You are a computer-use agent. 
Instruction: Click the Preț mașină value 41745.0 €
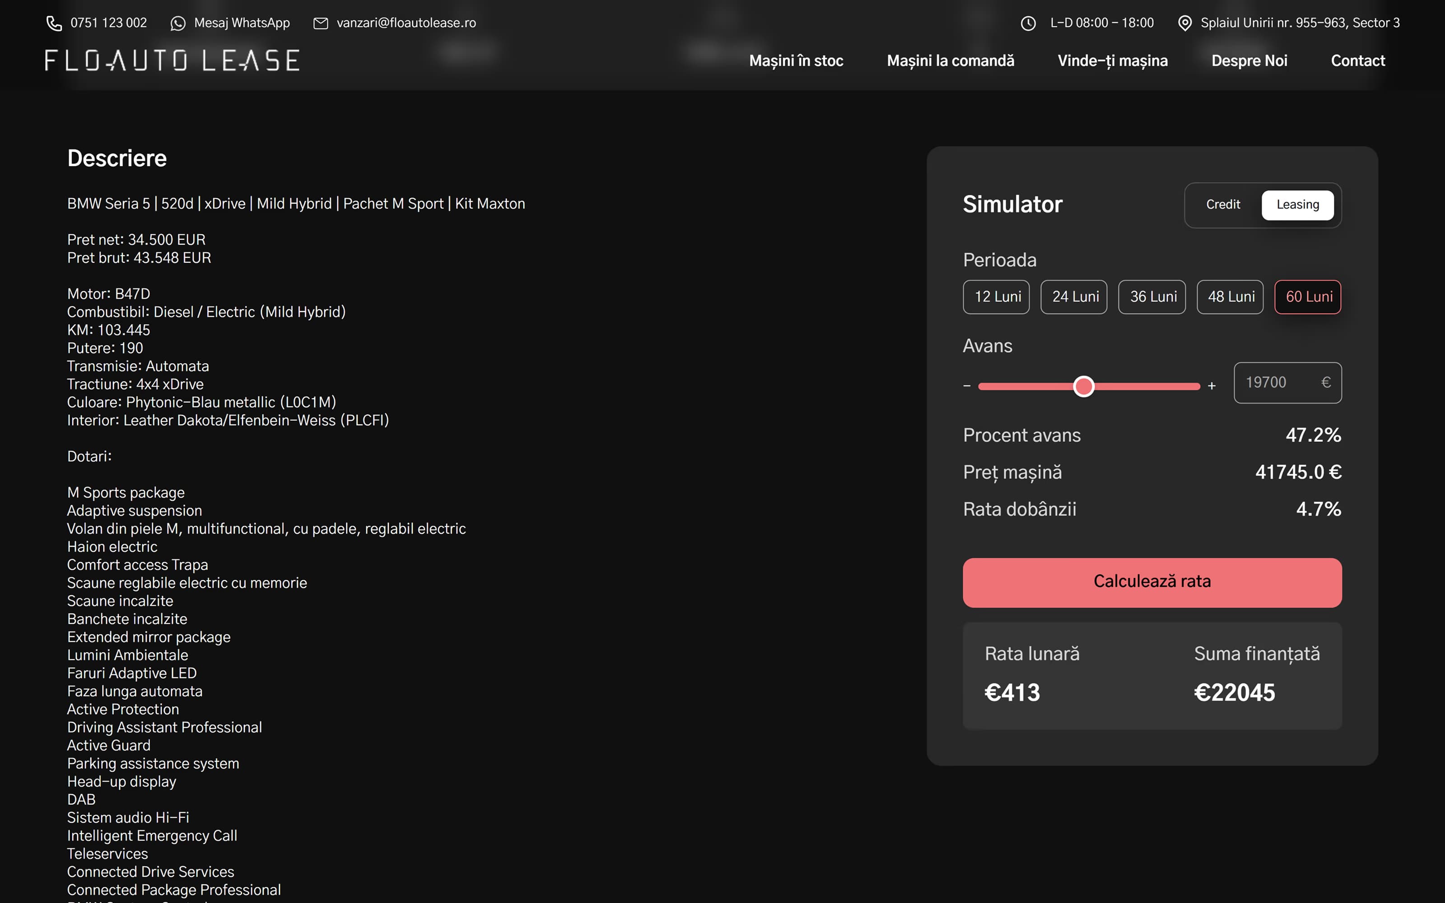(x=1298, y=472)
